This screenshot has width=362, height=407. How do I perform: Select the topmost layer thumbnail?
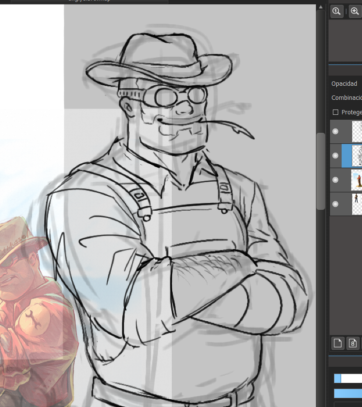[x=357, y=131]
